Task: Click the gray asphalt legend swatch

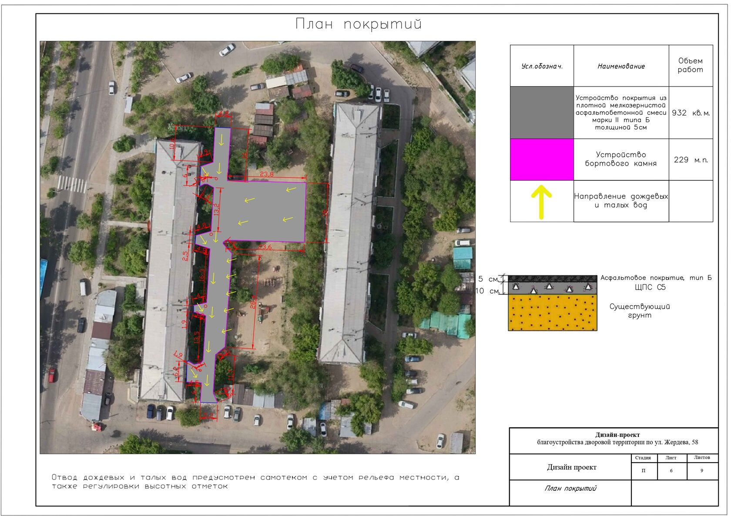Action: coord(542,113)
